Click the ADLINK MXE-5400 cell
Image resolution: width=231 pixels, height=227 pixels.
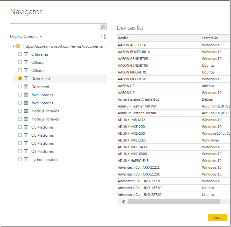[159, 147]
